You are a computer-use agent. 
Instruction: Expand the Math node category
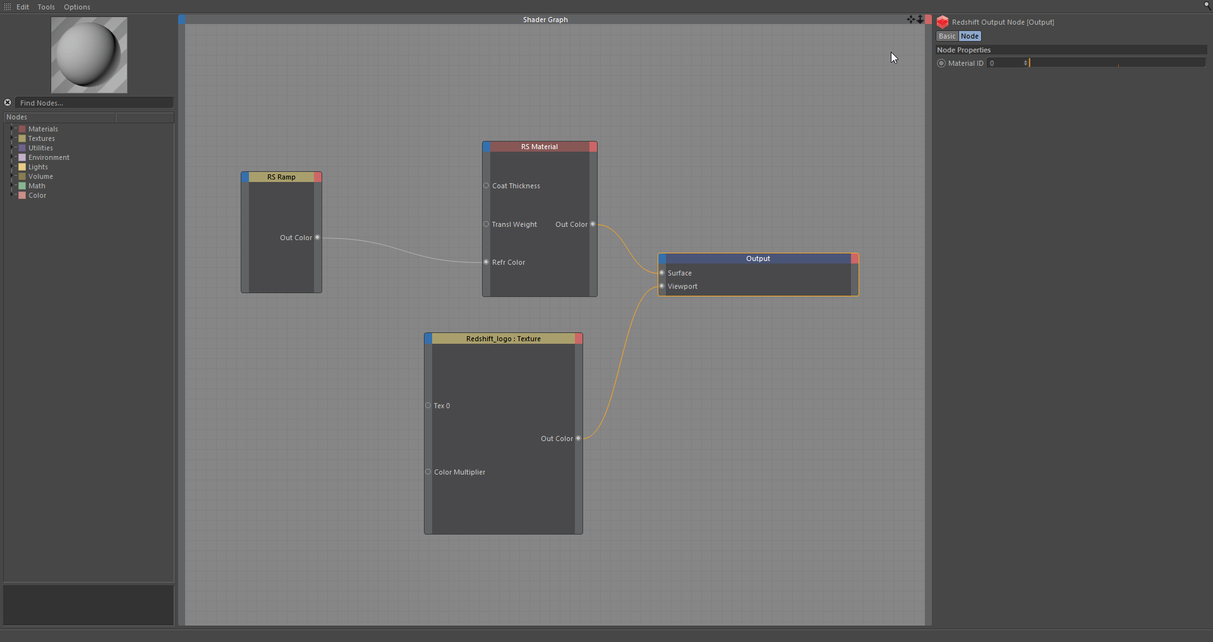[x=11, y=186]
